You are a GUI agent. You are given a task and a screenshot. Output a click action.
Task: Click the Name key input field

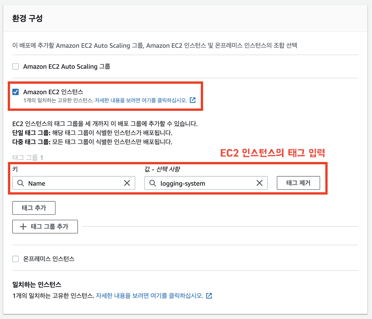pos(73,183)
